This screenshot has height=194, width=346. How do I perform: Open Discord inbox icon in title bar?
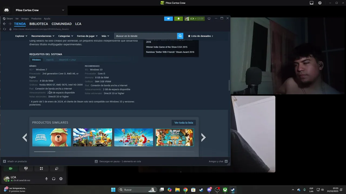coord(312,3)
